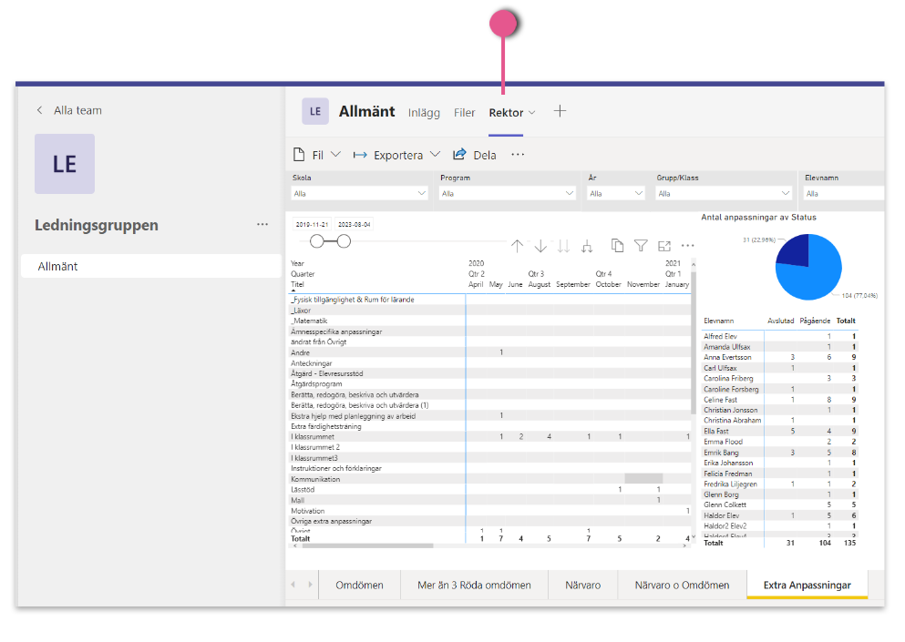Open matrix in focus mode
The height and width of the screenshot is (642, 905).
pos(664,246)
